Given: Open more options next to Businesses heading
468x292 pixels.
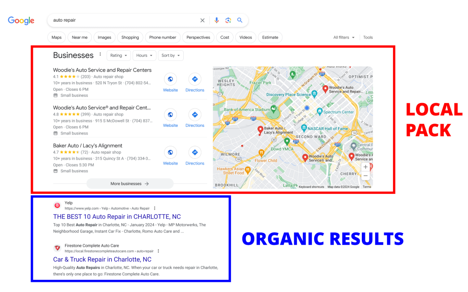Looking at the screenshot, I should tap(100, 55).
